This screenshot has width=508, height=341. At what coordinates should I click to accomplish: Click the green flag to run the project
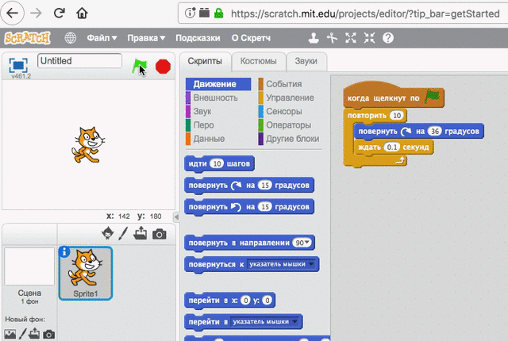point(140,67)
